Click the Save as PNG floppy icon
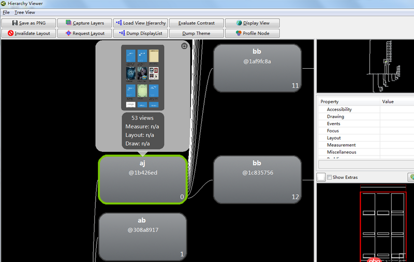The height and width of the screenshot is (262, 414). [x=15, y=23]
